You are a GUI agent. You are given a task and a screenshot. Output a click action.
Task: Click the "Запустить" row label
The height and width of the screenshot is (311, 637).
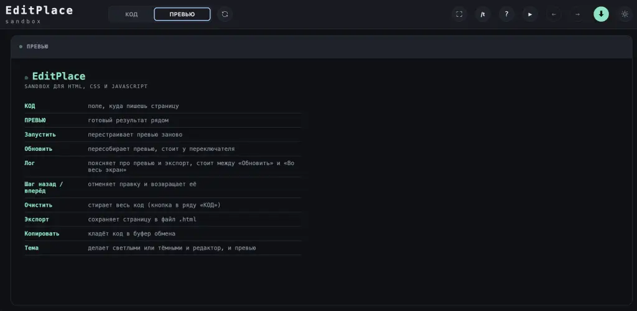pyautogui.click(x=40, y=135)
